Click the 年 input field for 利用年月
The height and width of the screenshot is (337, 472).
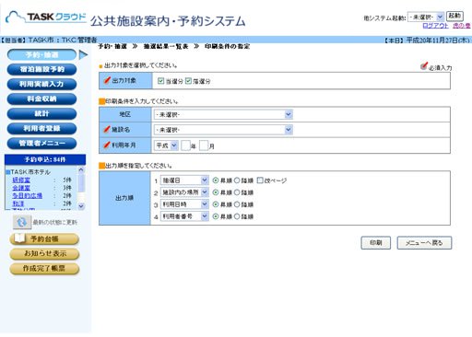click(185, 145)
